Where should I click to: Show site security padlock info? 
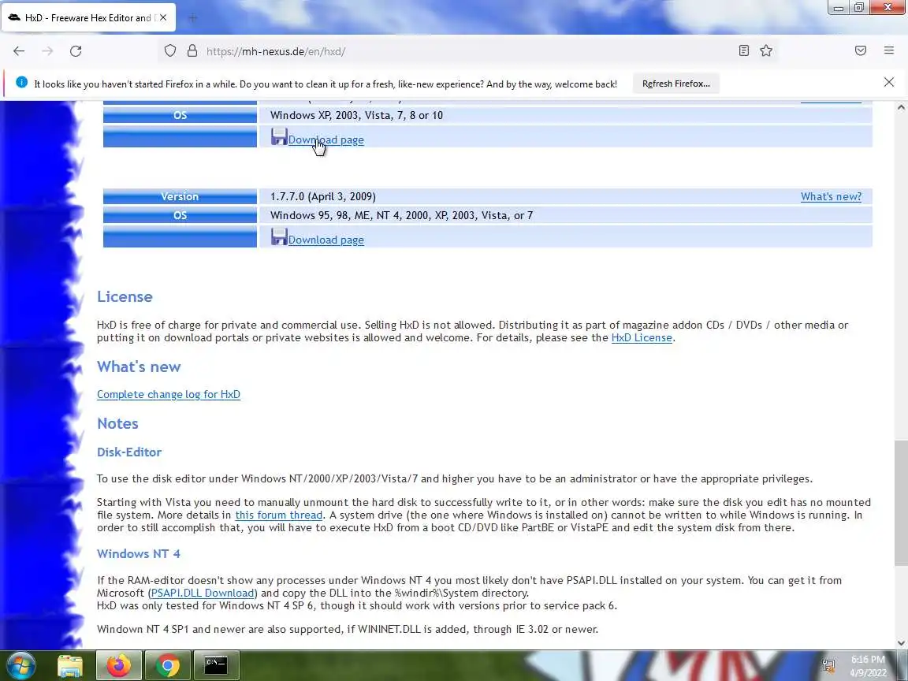coord(192,51)
